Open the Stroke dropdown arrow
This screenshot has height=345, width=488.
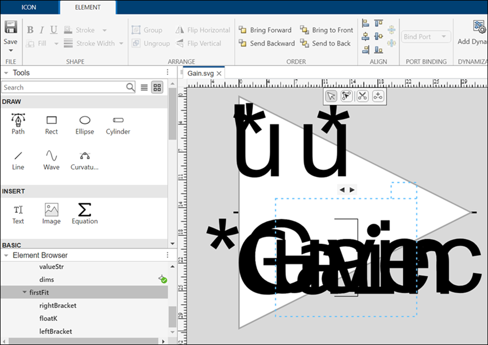(x=104, y=30)
